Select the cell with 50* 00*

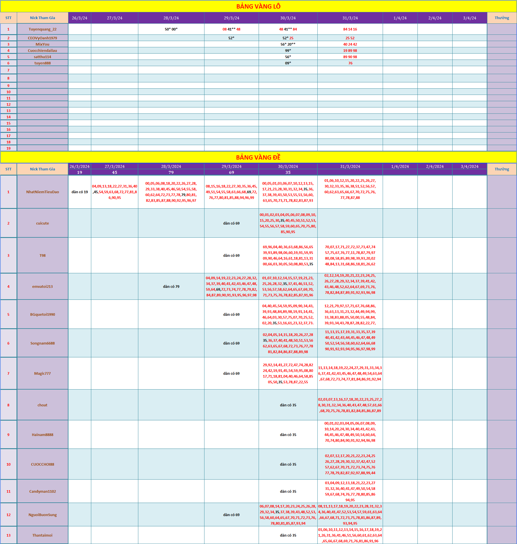(171, 29)
